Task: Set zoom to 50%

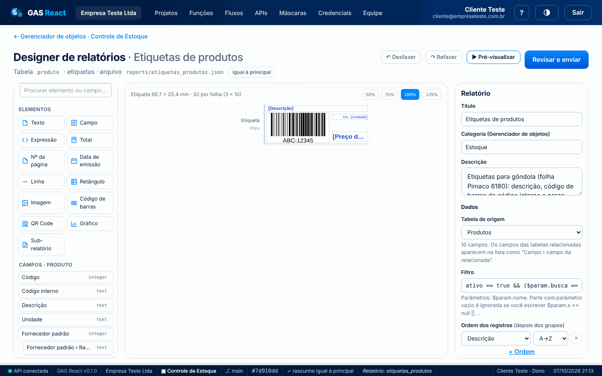Action: coord(370,94)
